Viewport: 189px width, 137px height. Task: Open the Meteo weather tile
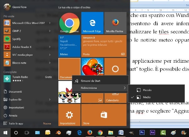point(69,46)
